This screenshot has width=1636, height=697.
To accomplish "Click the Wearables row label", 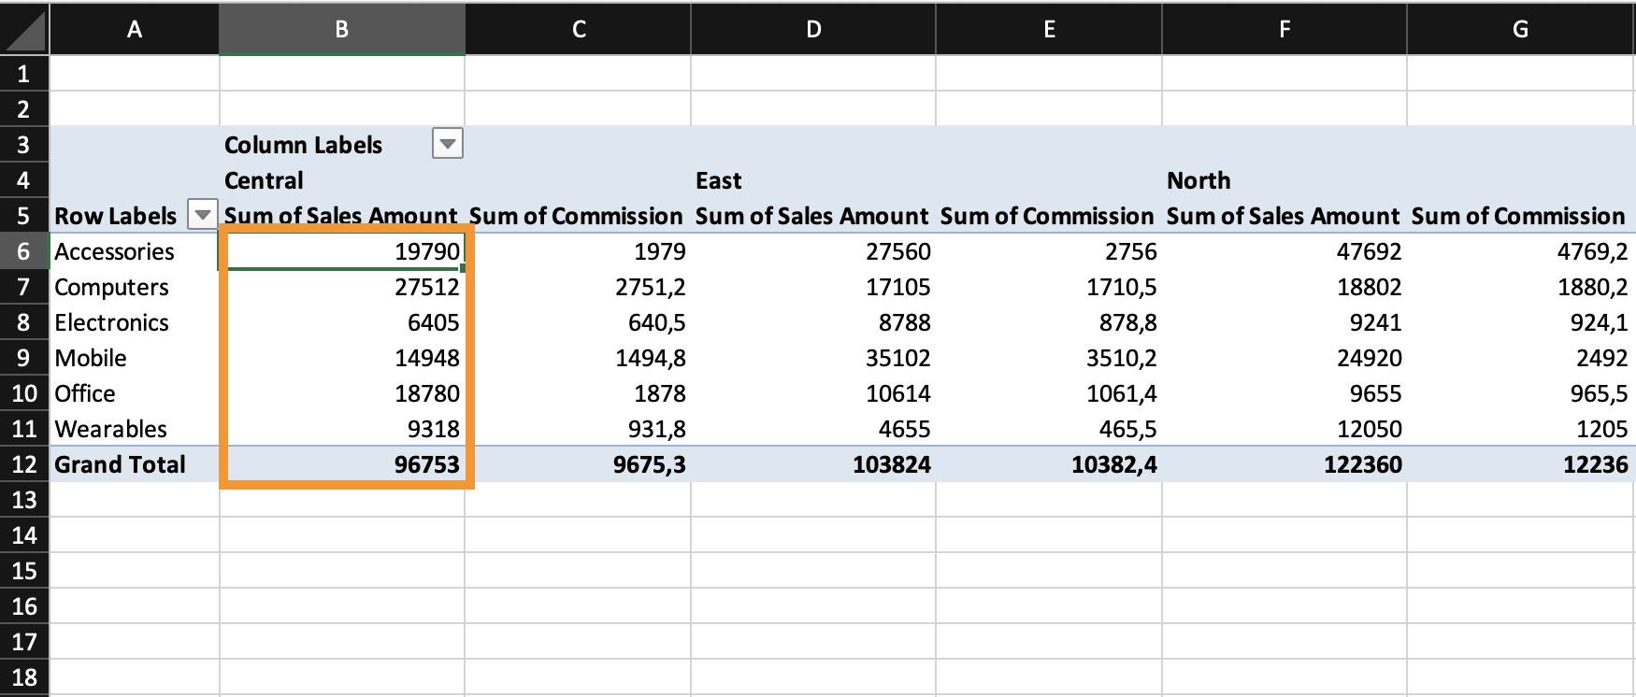I will [x=110, y=429].
